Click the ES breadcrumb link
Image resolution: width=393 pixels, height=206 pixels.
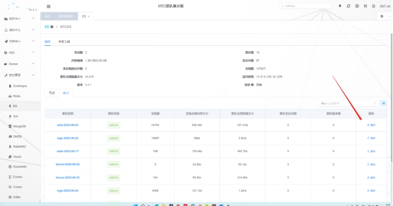tap(47, 27)
